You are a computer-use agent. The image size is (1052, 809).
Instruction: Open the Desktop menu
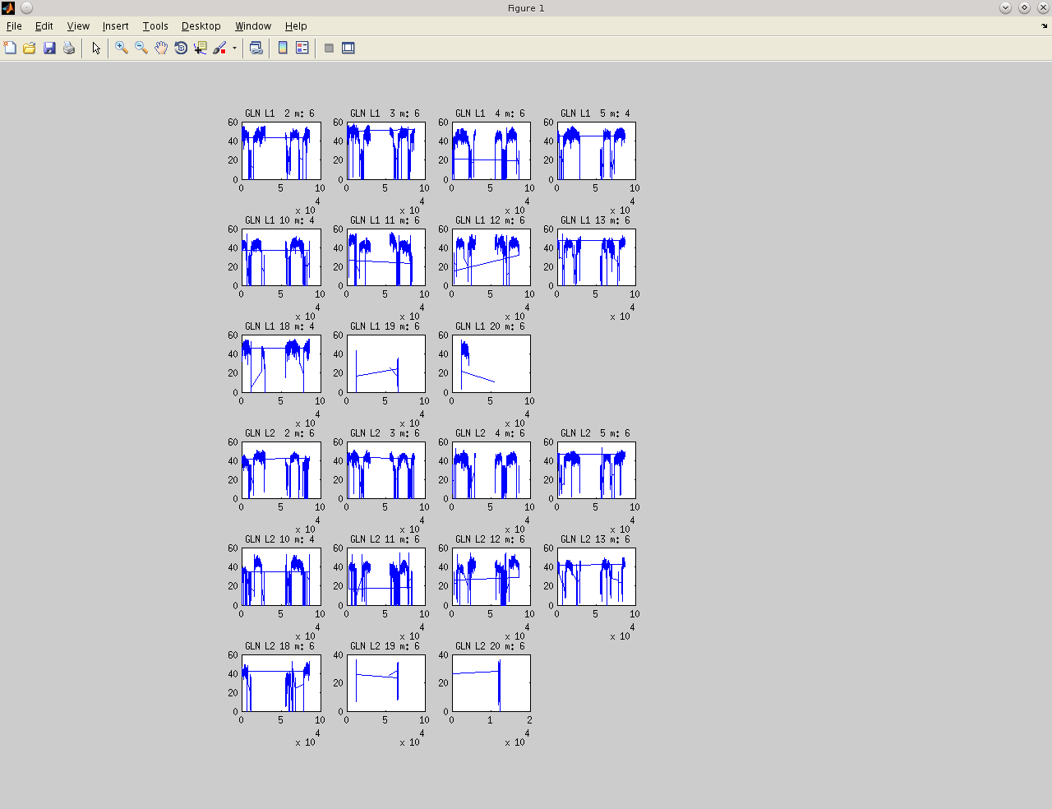(x=201, y=26)
